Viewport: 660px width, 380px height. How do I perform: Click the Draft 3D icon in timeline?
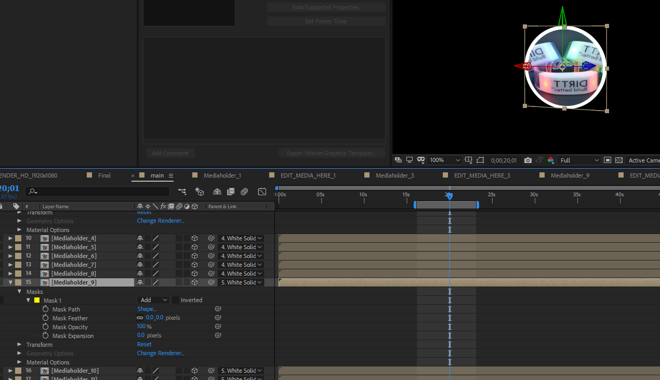pyautogui.click(x=200, y=192)
